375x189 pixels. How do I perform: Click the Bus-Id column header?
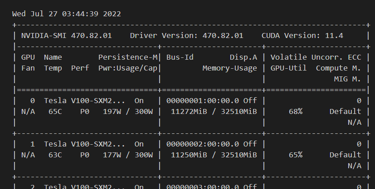pos(180,57)
